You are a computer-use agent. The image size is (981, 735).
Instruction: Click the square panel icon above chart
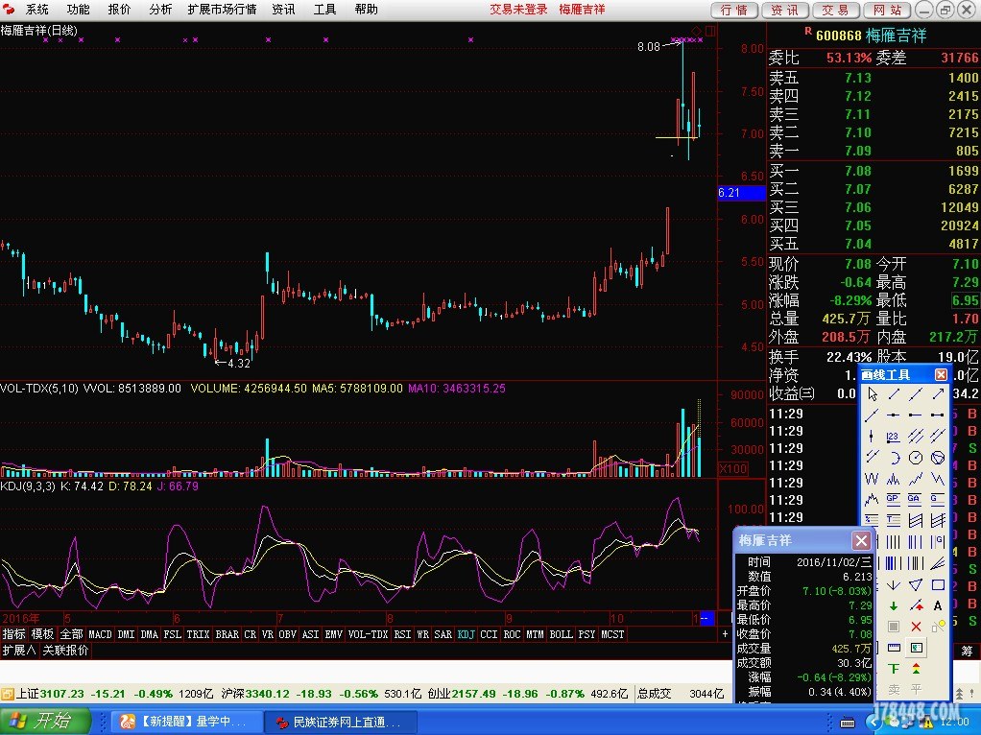[710, 31]
